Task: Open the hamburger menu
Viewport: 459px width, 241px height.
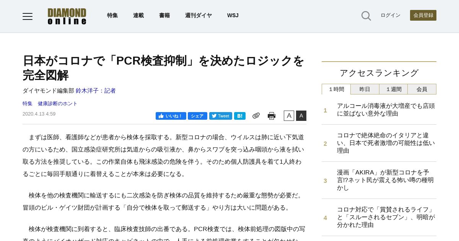Action: coord(28,16)
